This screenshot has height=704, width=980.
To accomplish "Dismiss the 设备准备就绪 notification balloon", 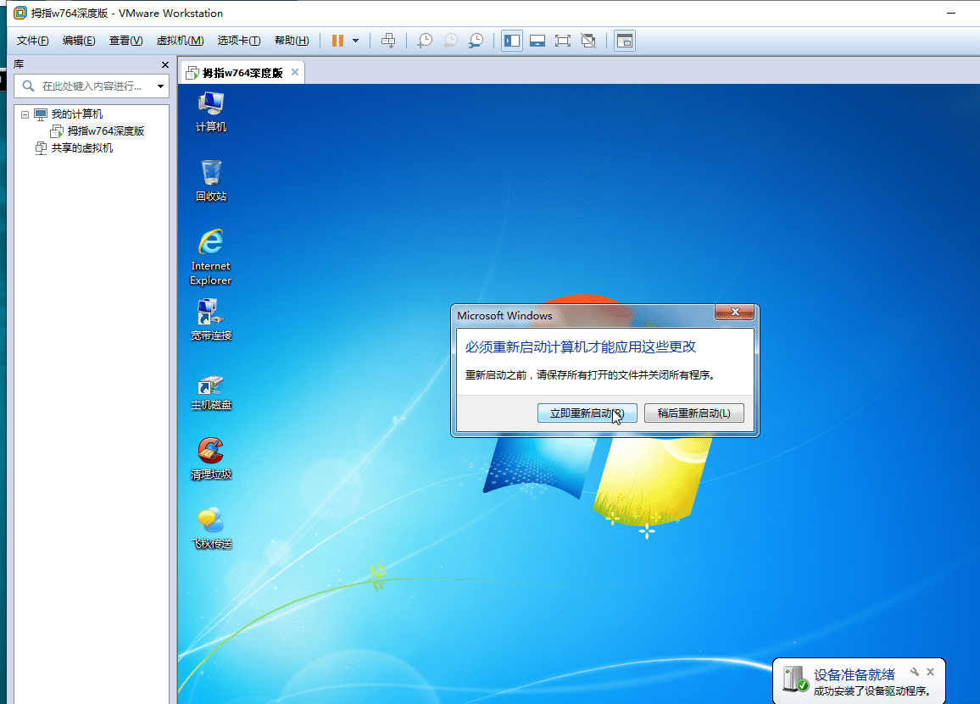I will tap(930, 672).
